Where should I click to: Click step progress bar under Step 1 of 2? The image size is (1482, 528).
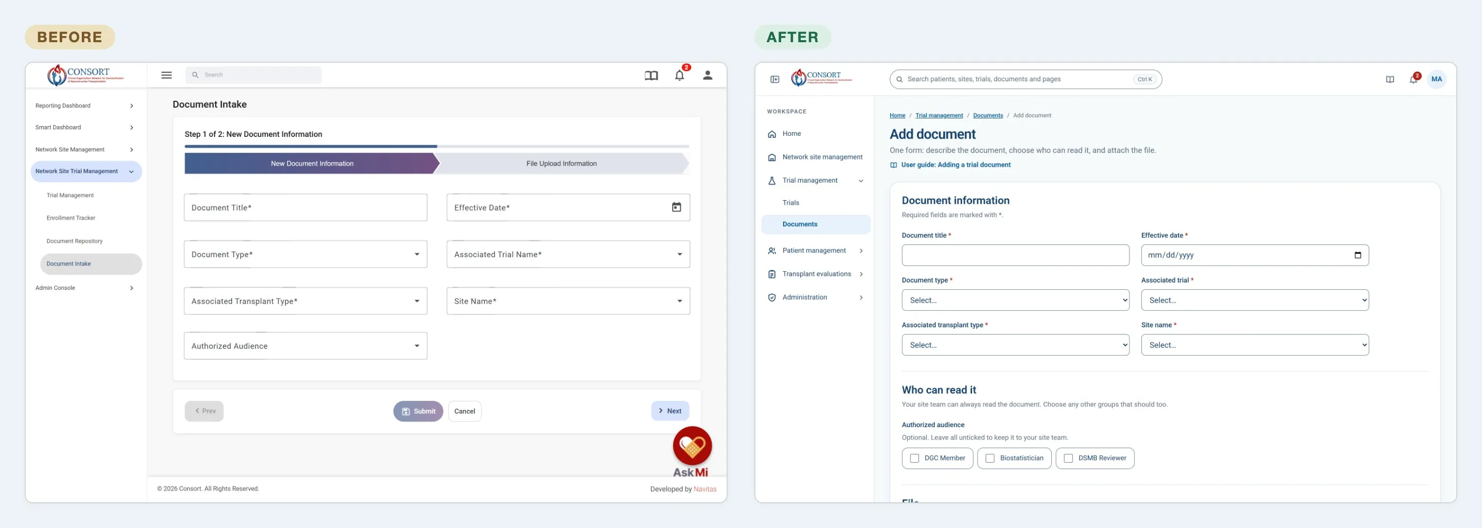437,147
